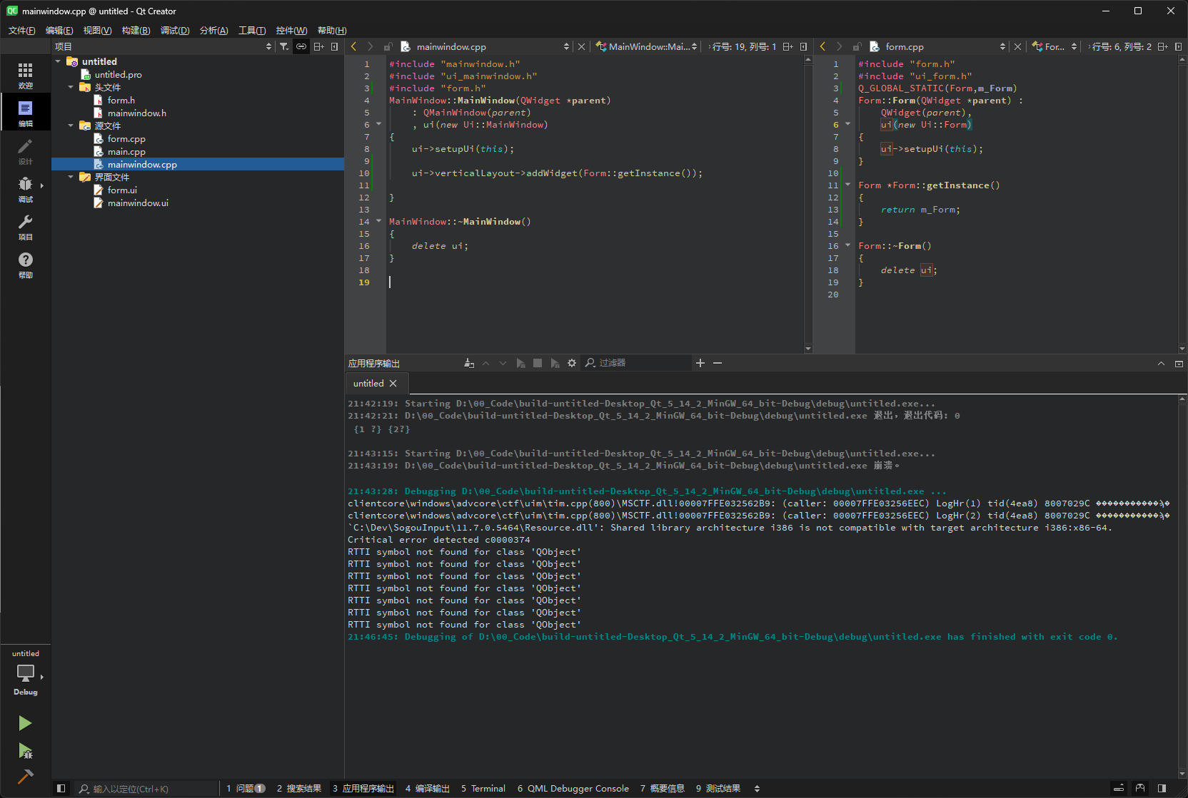Open the 帮助 (Help) mode

(x=25, y=265)
